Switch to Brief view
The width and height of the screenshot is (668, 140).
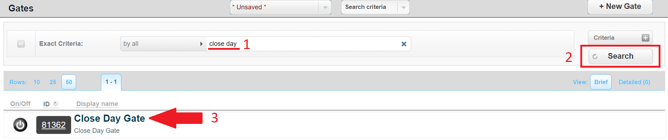tap(601, 82)
